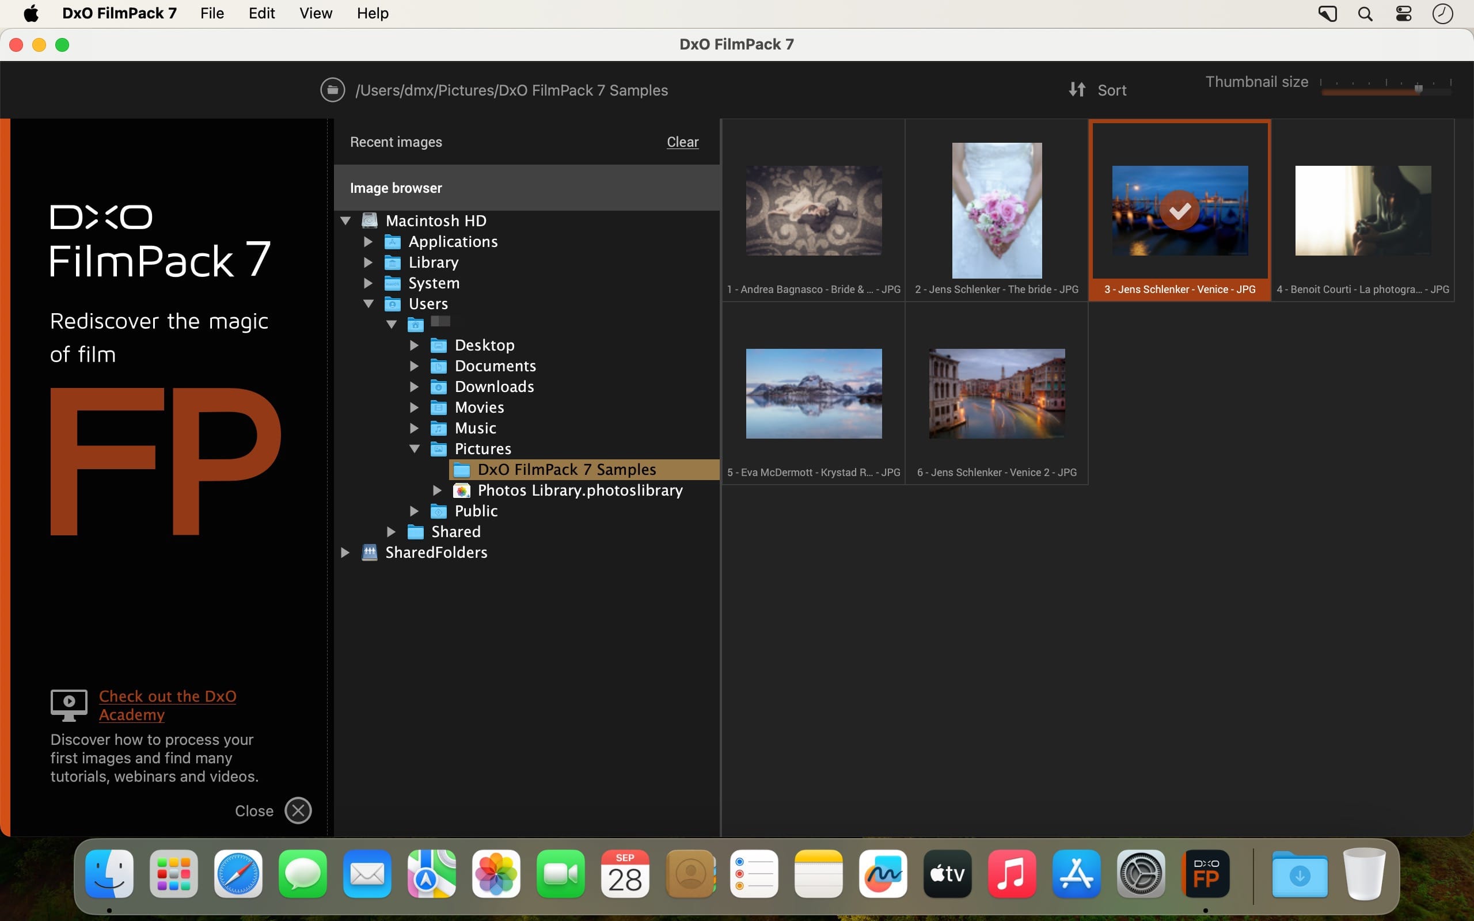This screenshot has height=921, width=1474.
Task: Expand the Shared folder node
Action: (391, 532)
